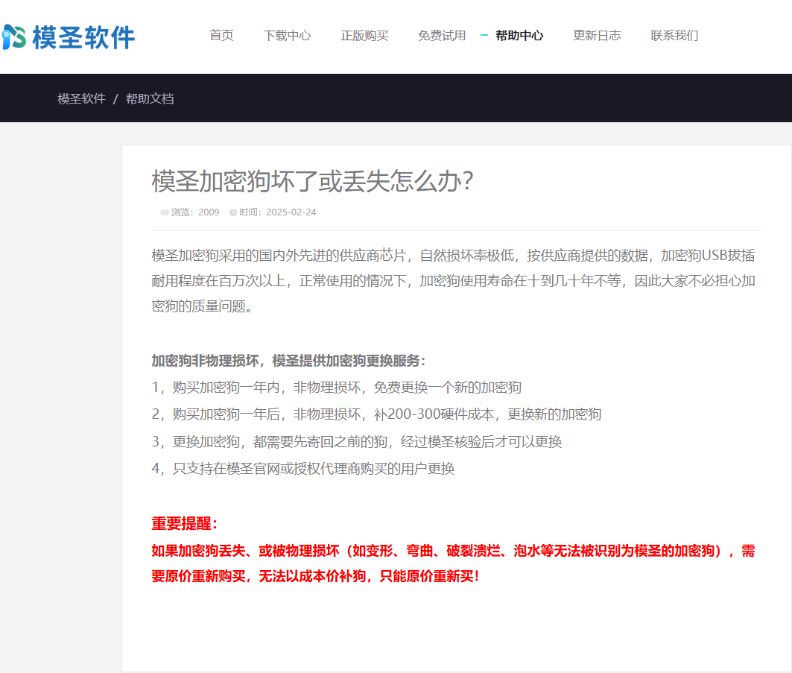Click the paragraph starting 模圣加密狗采用的国内外先进

(x=454, y=280)
